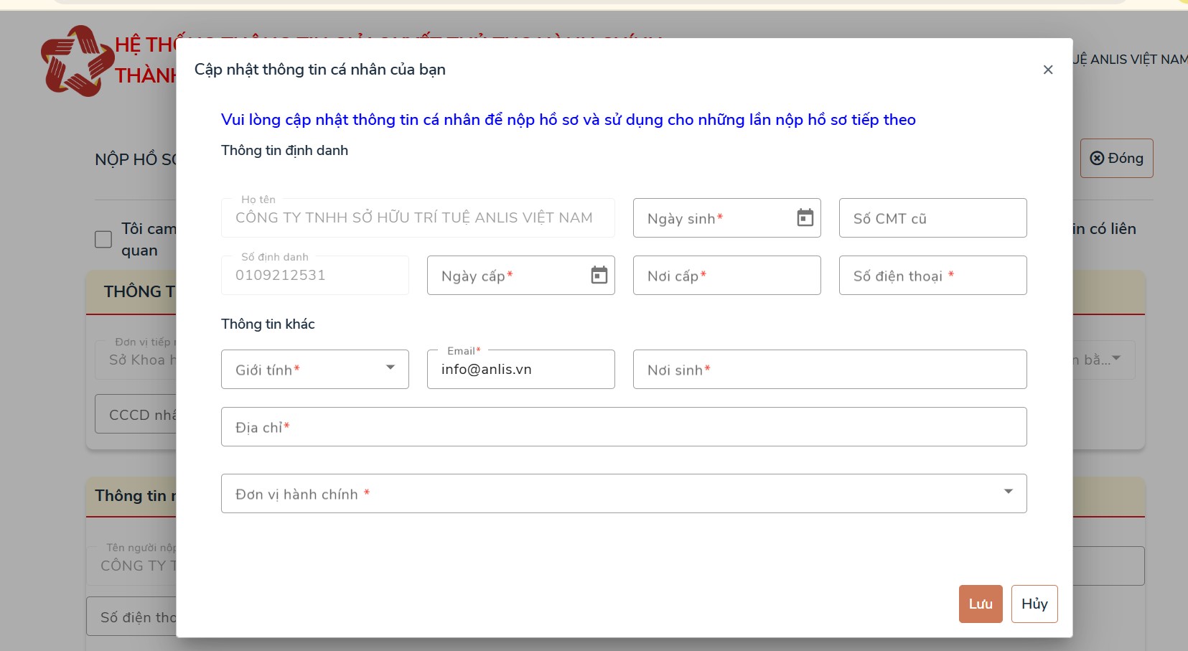This screenshot has width=1188, height=651.
Task: Open the Đơn vị hành chính dropdown
Action: (x=1008, y=492)
